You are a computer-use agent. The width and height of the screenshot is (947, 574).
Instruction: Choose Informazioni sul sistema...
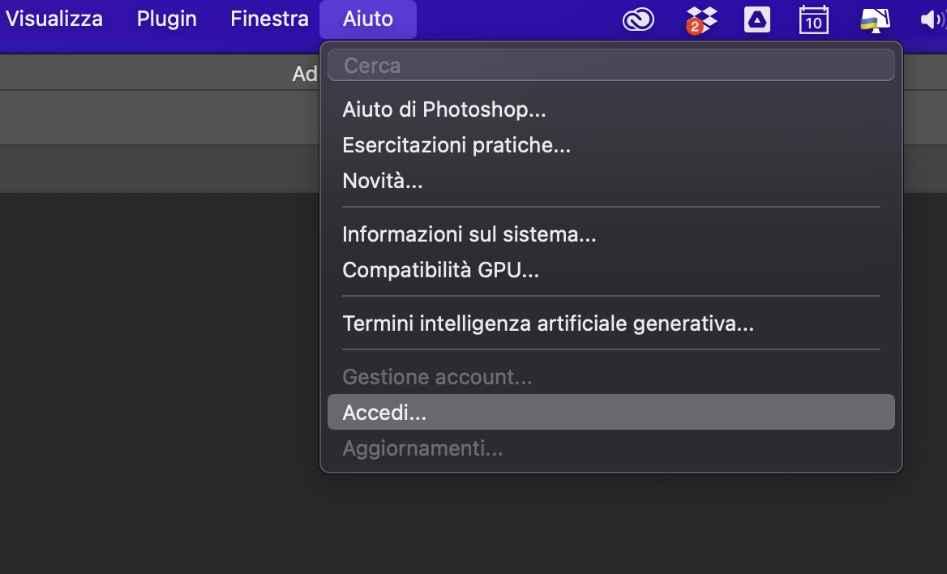(611, 233)
